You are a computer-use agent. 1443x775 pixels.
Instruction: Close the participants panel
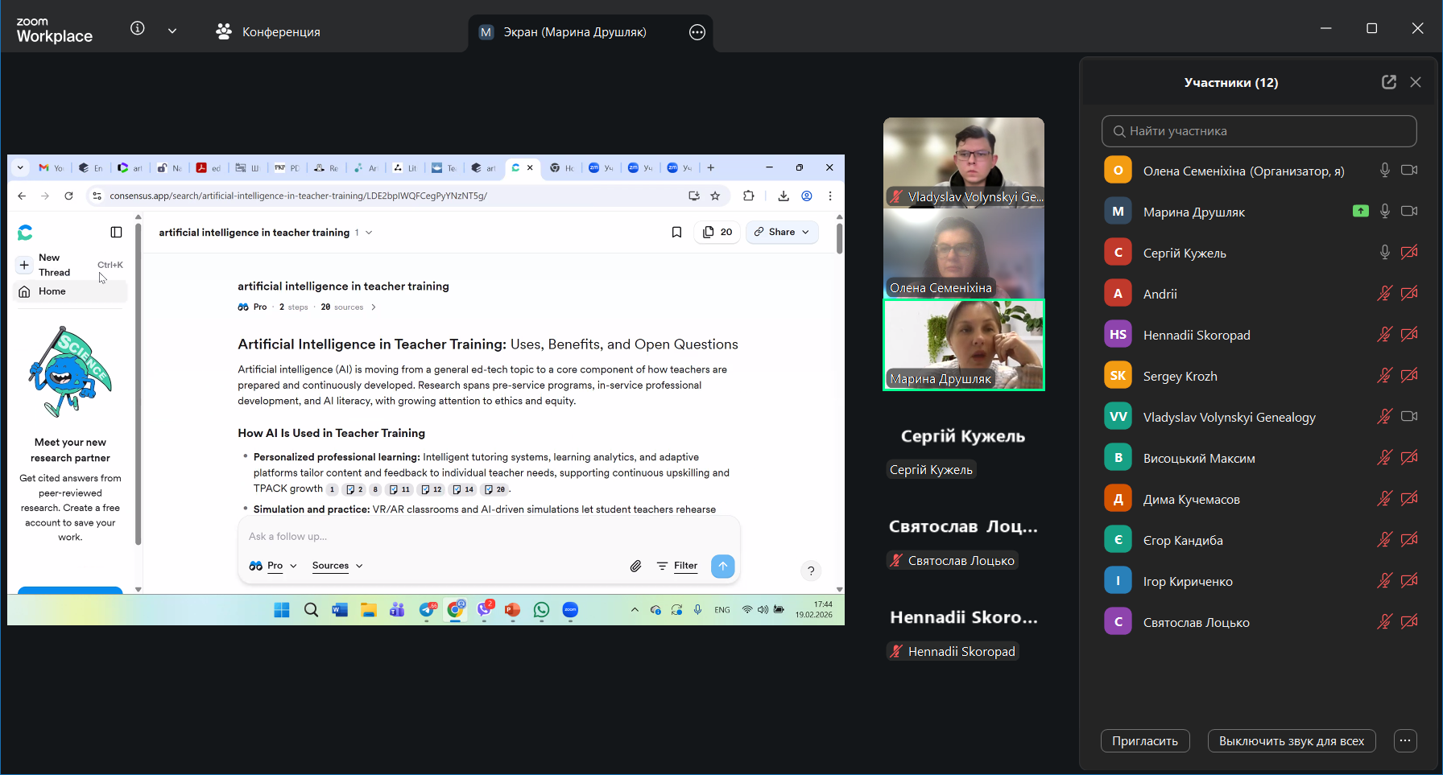pyautogui.click(x=1416, y=82)
